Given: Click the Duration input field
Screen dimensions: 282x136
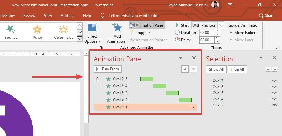Looking at the screenshot, I should coord(207,33).
